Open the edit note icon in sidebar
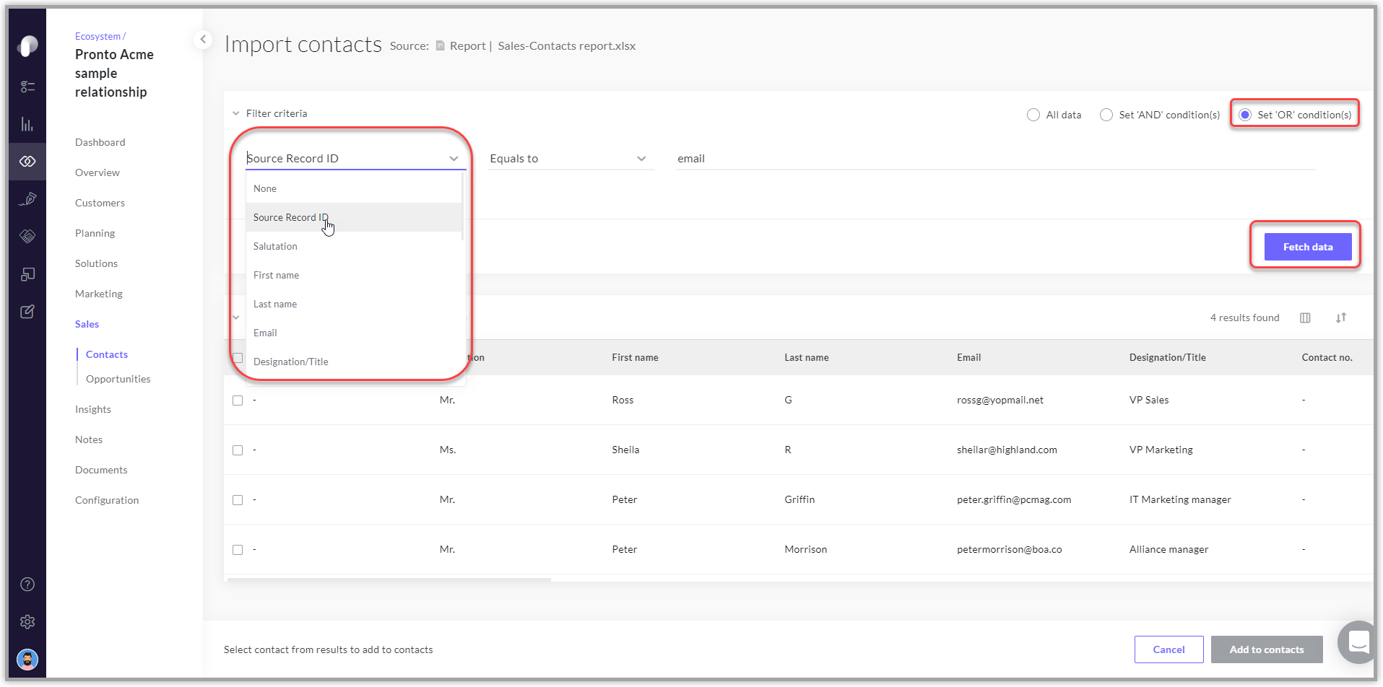This screenshot has height=687, width=1383. [x=27, y=312]
